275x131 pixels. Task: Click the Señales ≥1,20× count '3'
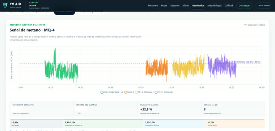(205, 109)
